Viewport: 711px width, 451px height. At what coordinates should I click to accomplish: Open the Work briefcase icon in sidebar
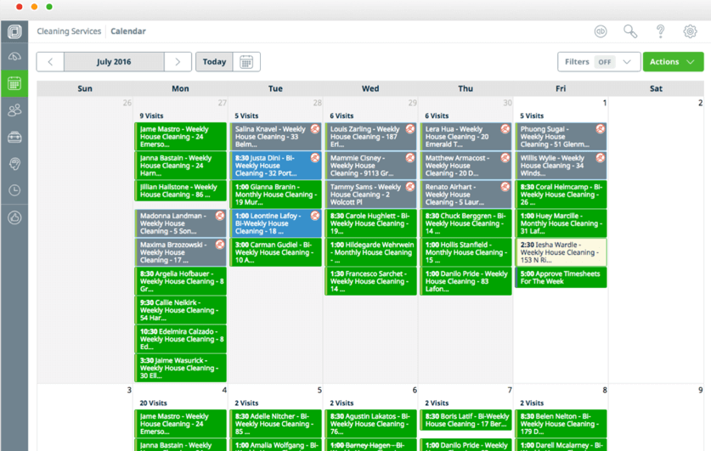coord(14,137)
